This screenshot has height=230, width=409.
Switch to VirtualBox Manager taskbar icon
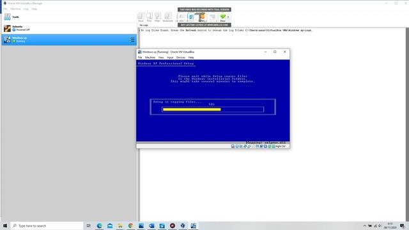pyautogui.click(x=183, y=226)
